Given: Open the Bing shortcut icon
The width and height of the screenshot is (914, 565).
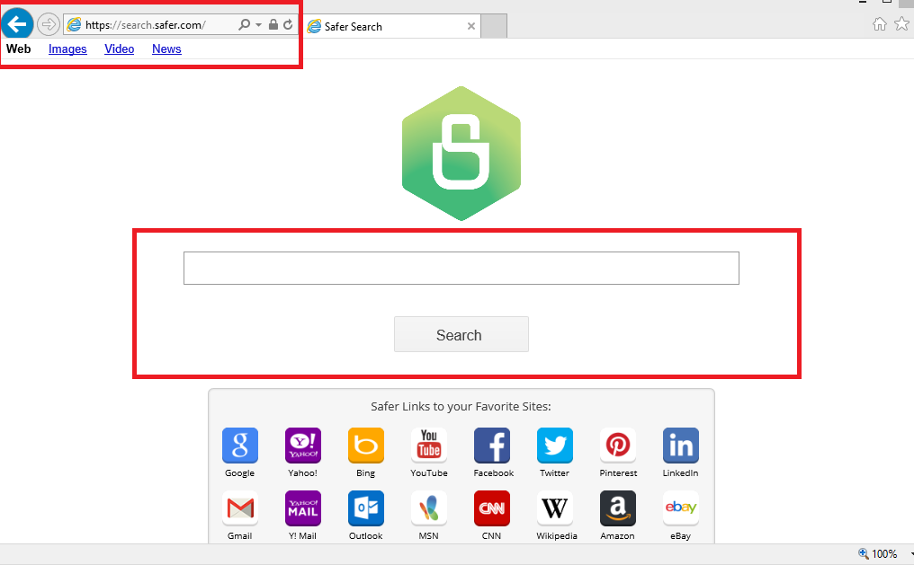Looking at the screenshot, I should pyautogui.click(x=366, y=446).
